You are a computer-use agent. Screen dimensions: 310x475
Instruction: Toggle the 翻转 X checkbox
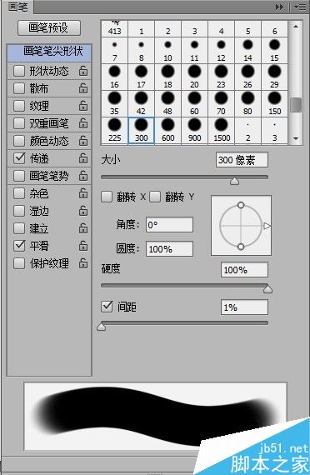click(x=107, y=197)
